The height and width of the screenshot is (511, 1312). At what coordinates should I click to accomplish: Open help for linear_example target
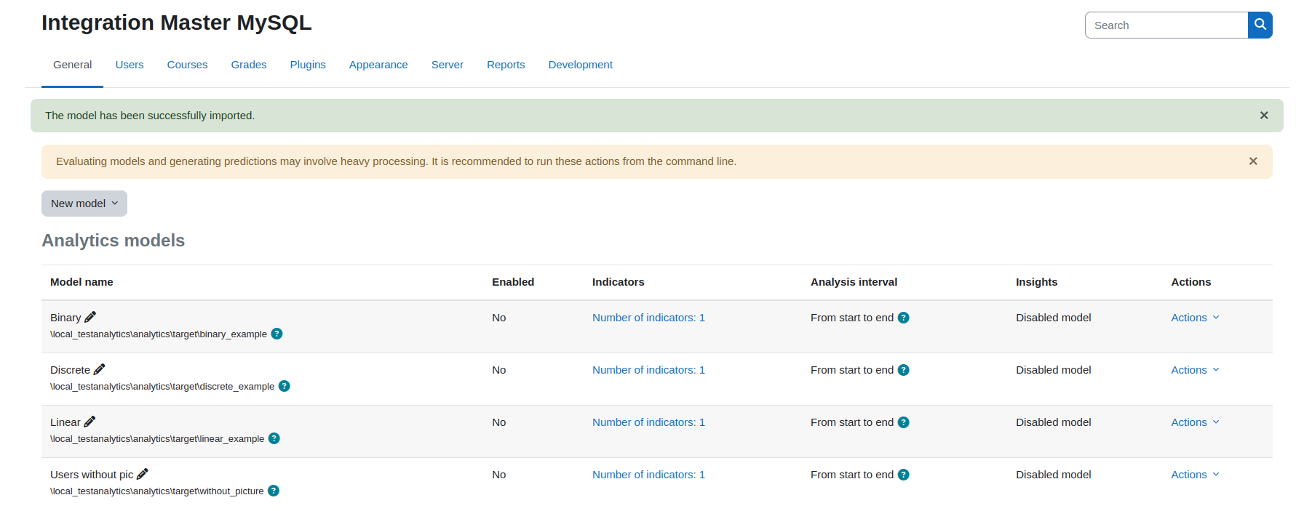[x=274, y=438]
